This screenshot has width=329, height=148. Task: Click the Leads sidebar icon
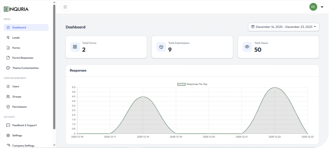(8, 37)
